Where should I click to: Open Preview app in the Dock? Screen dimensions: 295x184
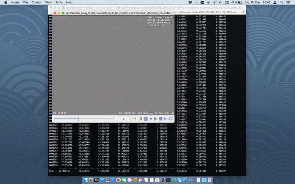(107, 180)
